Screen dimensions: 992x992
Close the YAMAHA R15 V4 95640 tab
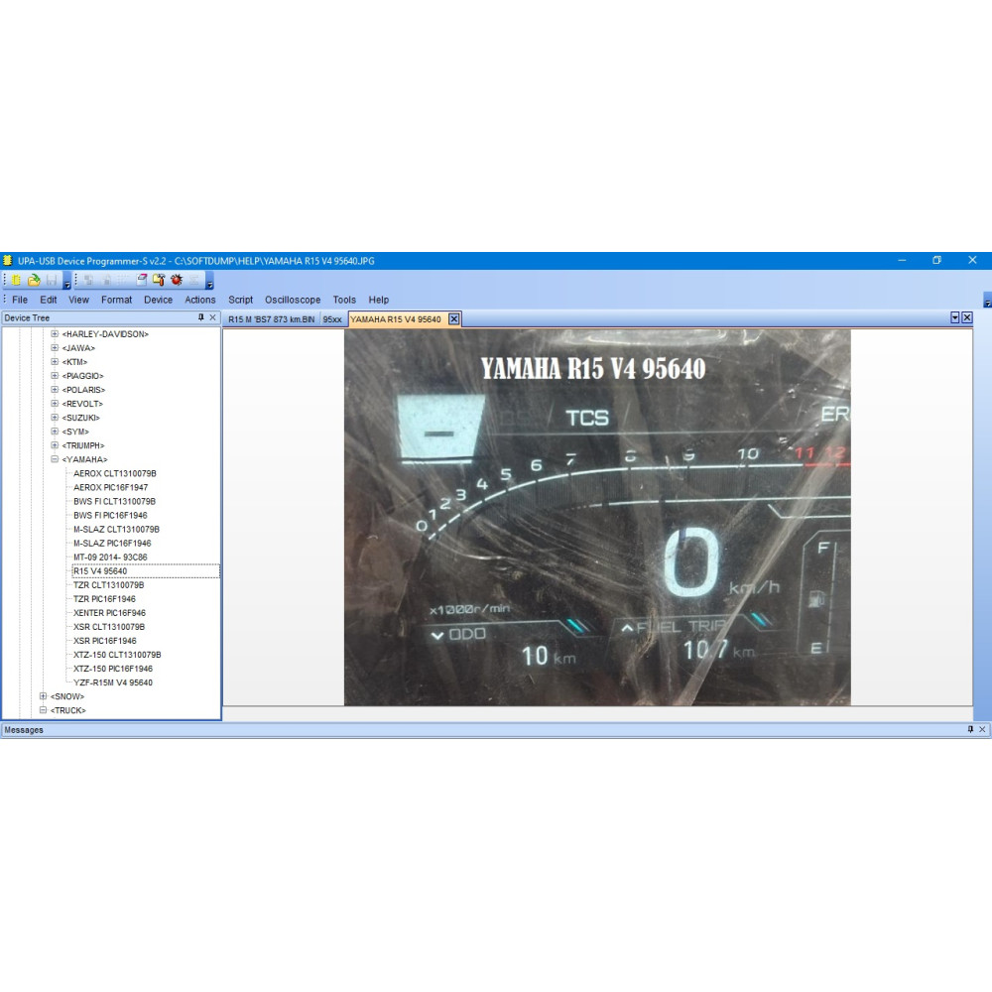[454, 318]
